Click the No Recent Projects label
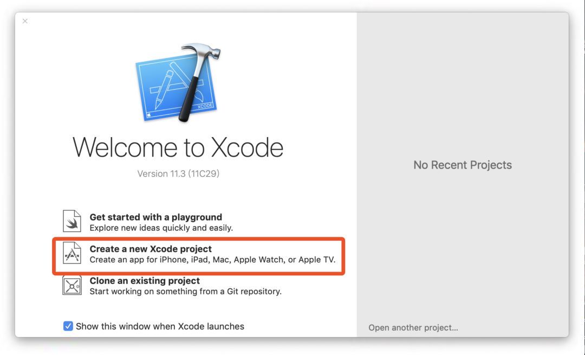The image size is (585, 355). pos(462,165)
